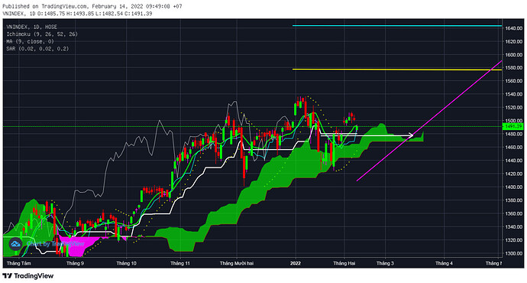
Task: Click the 1300.00 price axis label
Action: click(x=513, y=253)
